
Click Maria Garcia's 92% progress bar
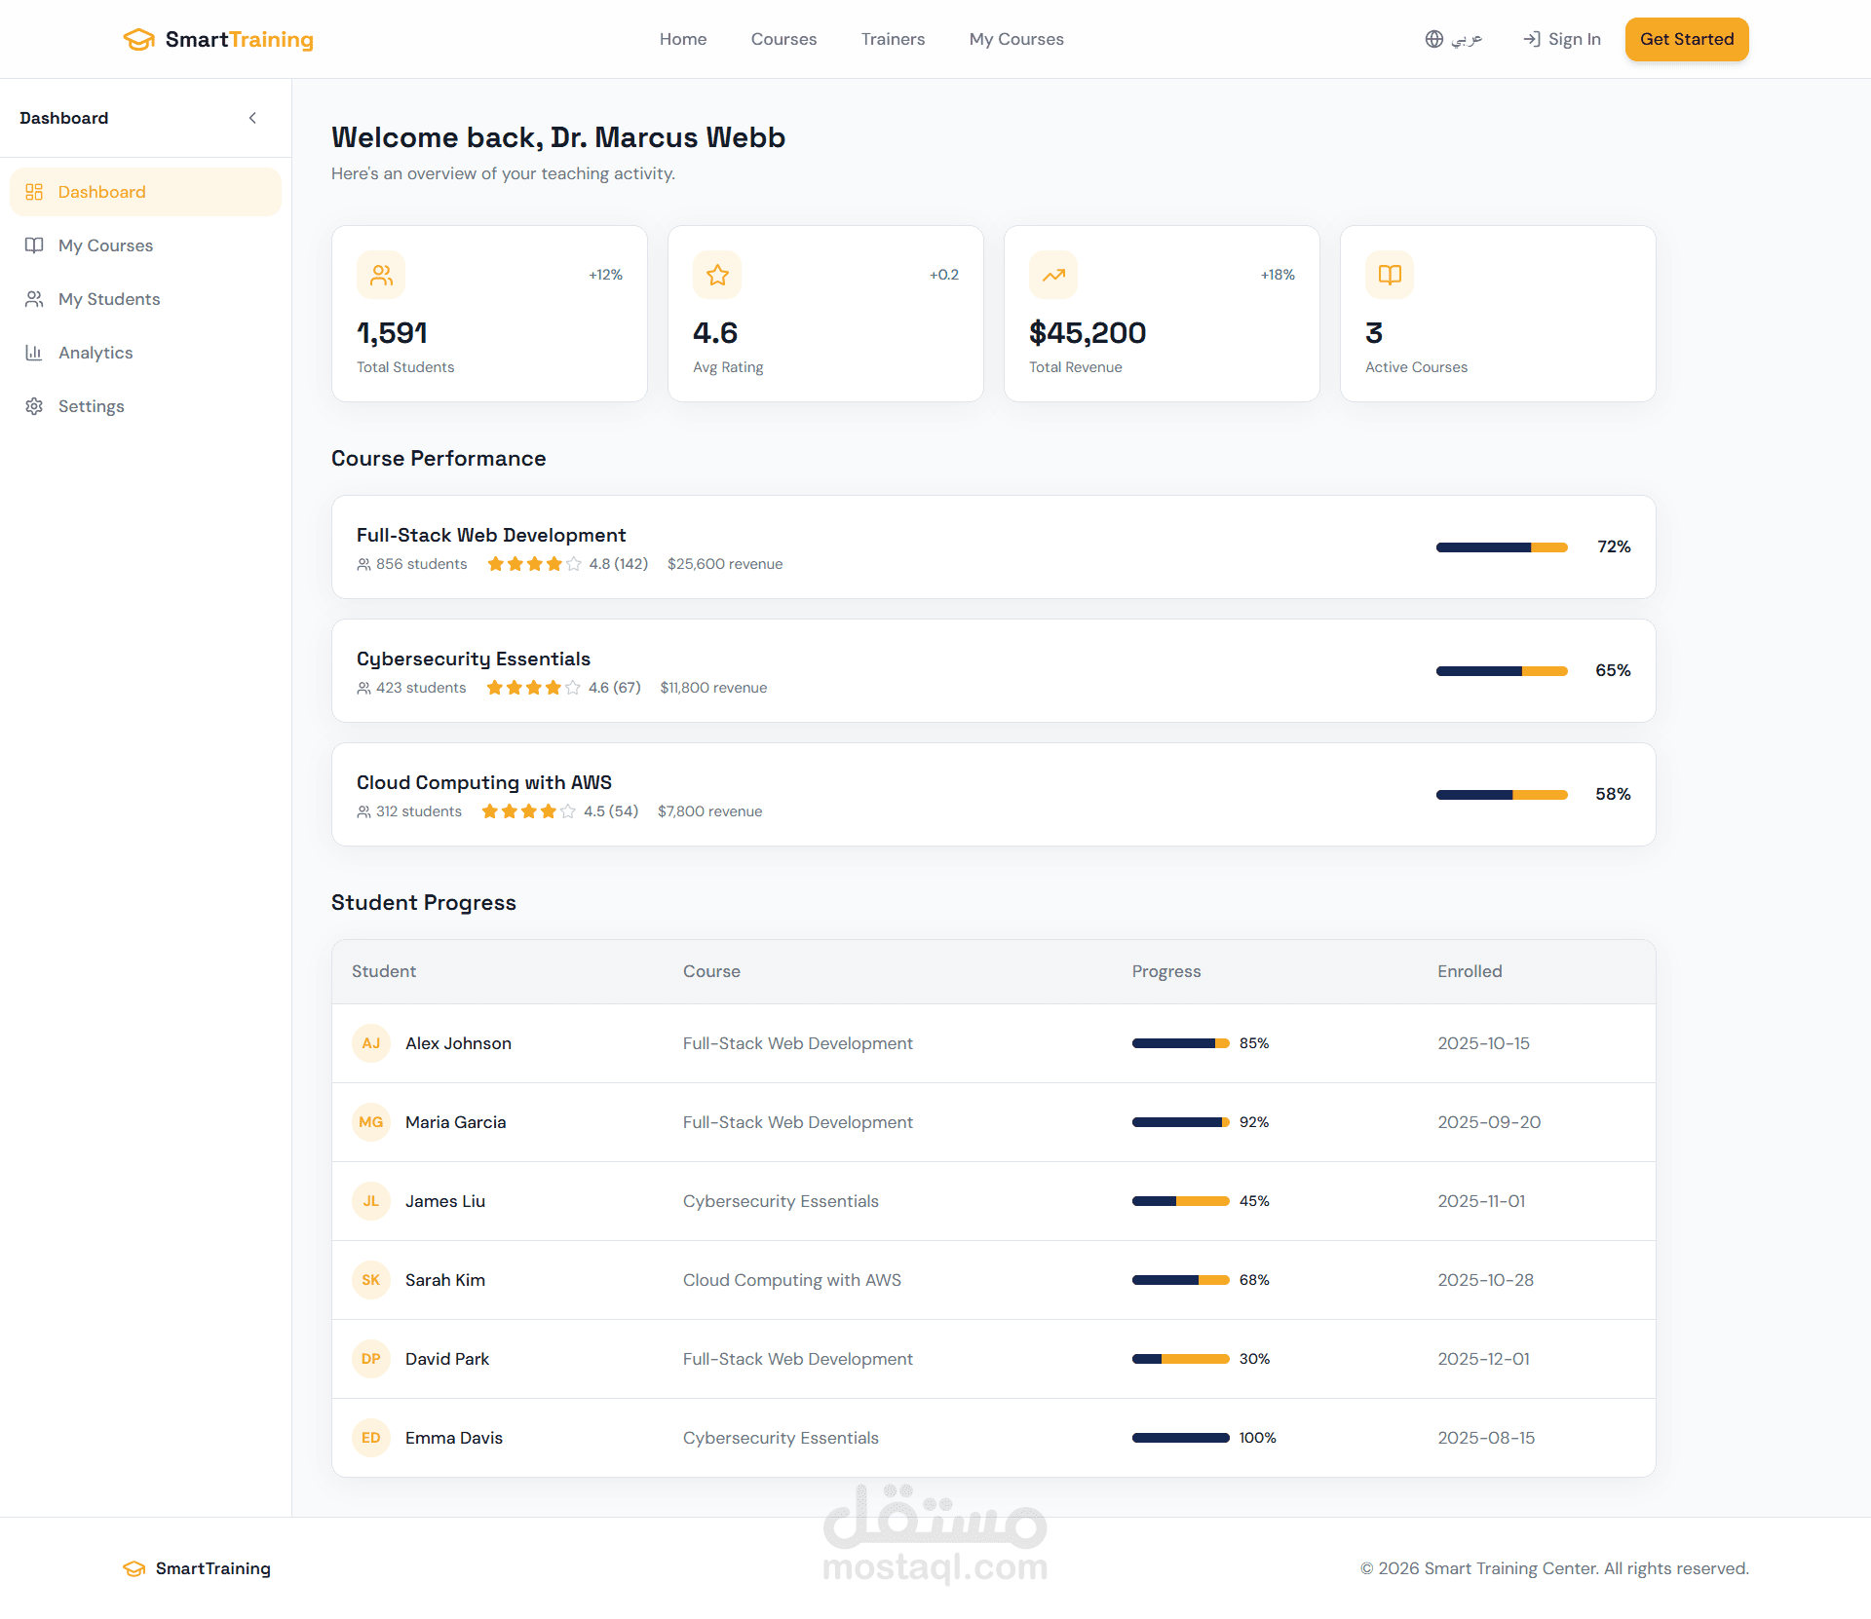tap(1180, 1122)
